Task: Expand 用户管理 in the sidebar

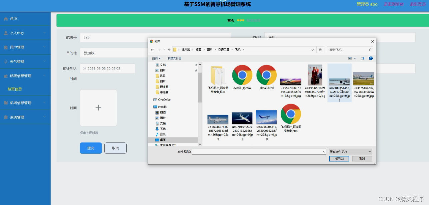Action: 25,47
